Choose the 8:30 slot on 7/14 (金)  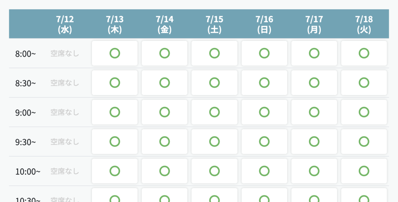[165, 83]
